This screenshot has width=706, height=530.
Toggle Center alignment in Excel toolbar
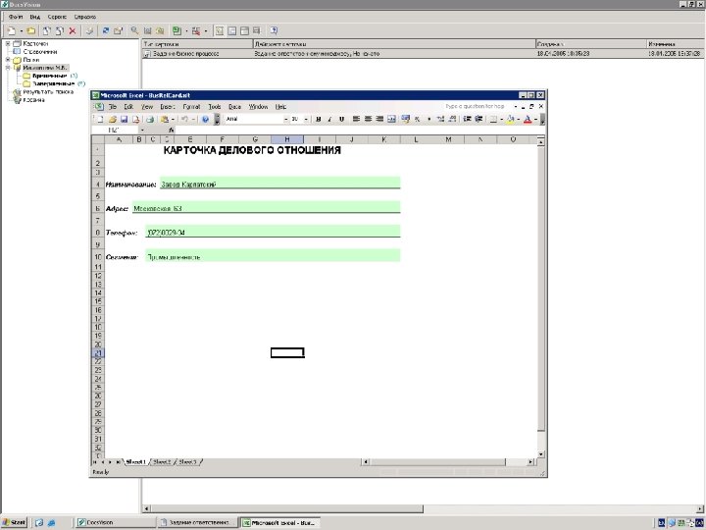[368, 119]
